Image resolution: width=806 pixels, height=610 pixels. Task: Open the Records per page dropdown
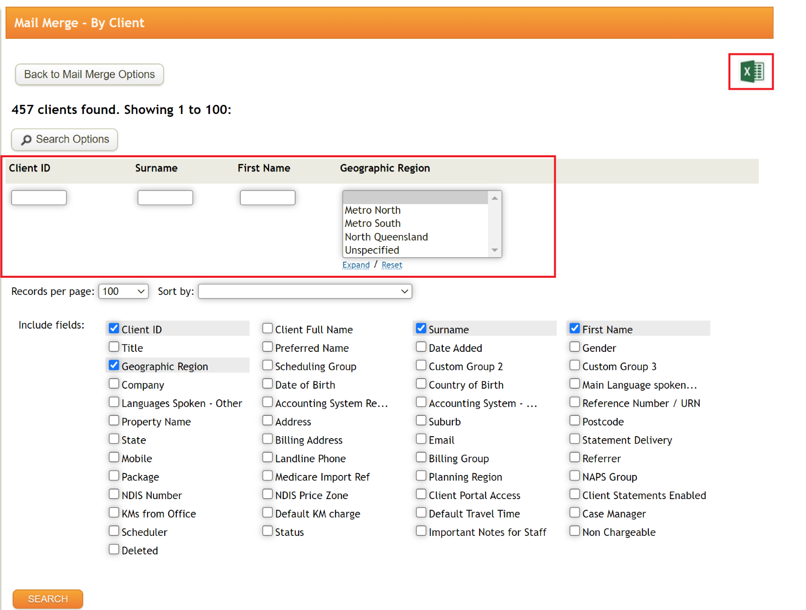[x=123, y=291]
